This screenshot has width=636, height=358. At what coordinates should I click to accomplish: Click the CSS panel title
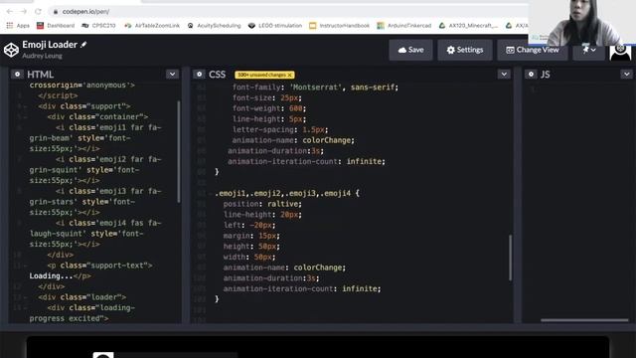[217, 75]
